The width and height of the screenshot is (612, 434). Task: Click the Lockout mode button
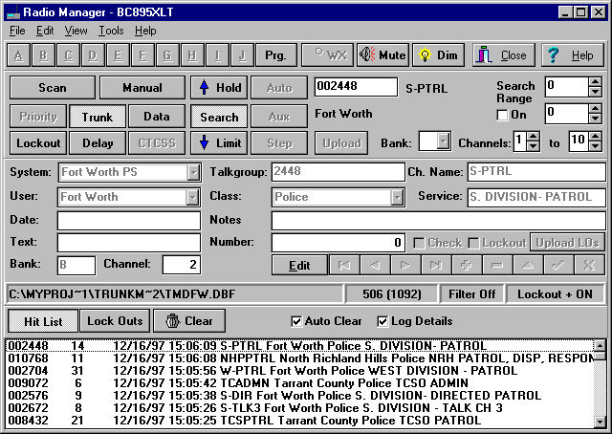tap(38, 143)
